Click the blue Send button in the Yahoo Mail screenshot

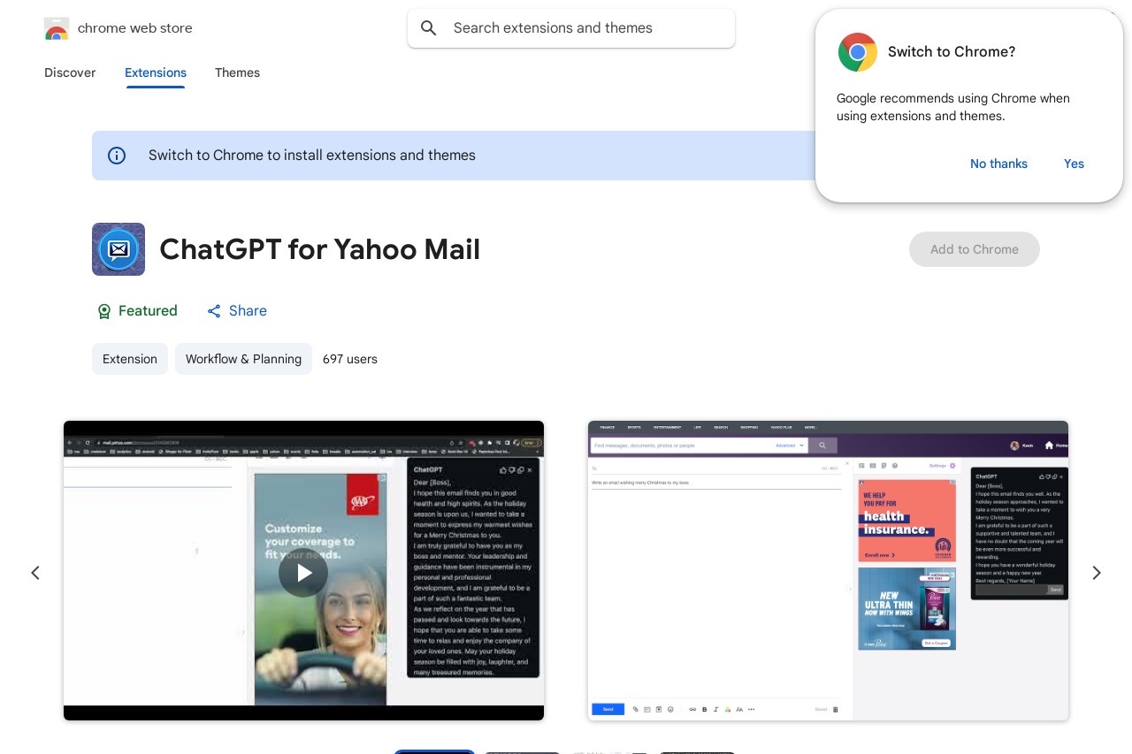coord(608,709)
